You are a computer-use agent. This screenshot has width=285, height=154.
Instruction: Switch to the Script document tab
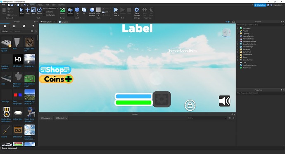click(63, 22)
